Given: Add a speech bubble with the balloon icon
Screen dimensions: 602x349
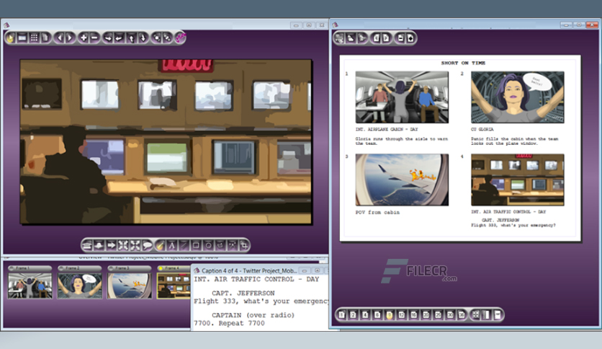Looking at the screenshot, I should 147,245.
